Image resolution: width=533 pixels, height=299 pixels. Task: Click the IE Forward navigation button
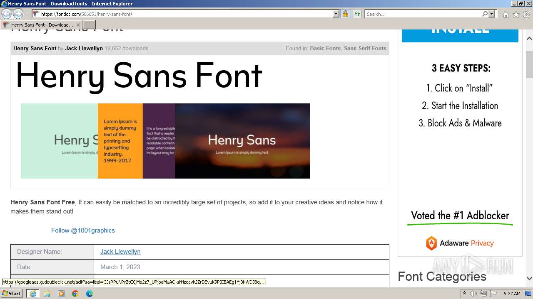(x=18, y=14)
